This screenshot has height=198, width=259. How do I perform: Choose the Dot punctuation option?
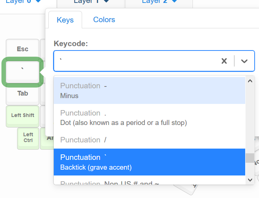[x=149, y=118]
